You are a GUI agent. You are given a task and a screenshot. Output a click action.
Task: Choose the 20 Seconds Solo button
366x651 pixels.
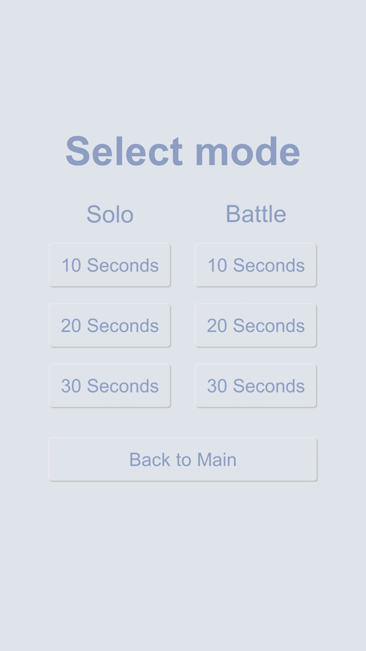click(x=110, y=325)
